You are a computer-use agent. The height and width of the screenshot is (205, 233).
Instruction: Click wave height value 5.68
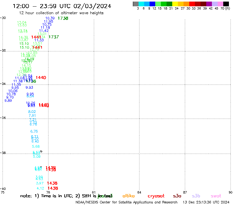point(36,146)
